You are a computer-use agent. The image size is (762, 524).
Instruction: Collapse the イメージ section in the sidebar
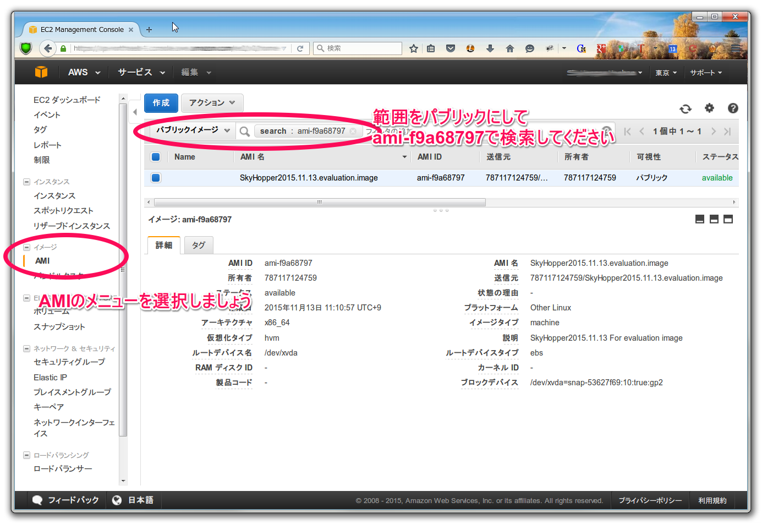pyautogui.click(x=26, y=247)
